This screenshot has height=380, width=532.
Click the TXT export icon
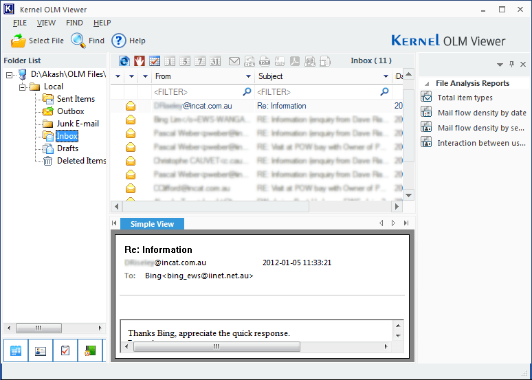pos(265,61)
